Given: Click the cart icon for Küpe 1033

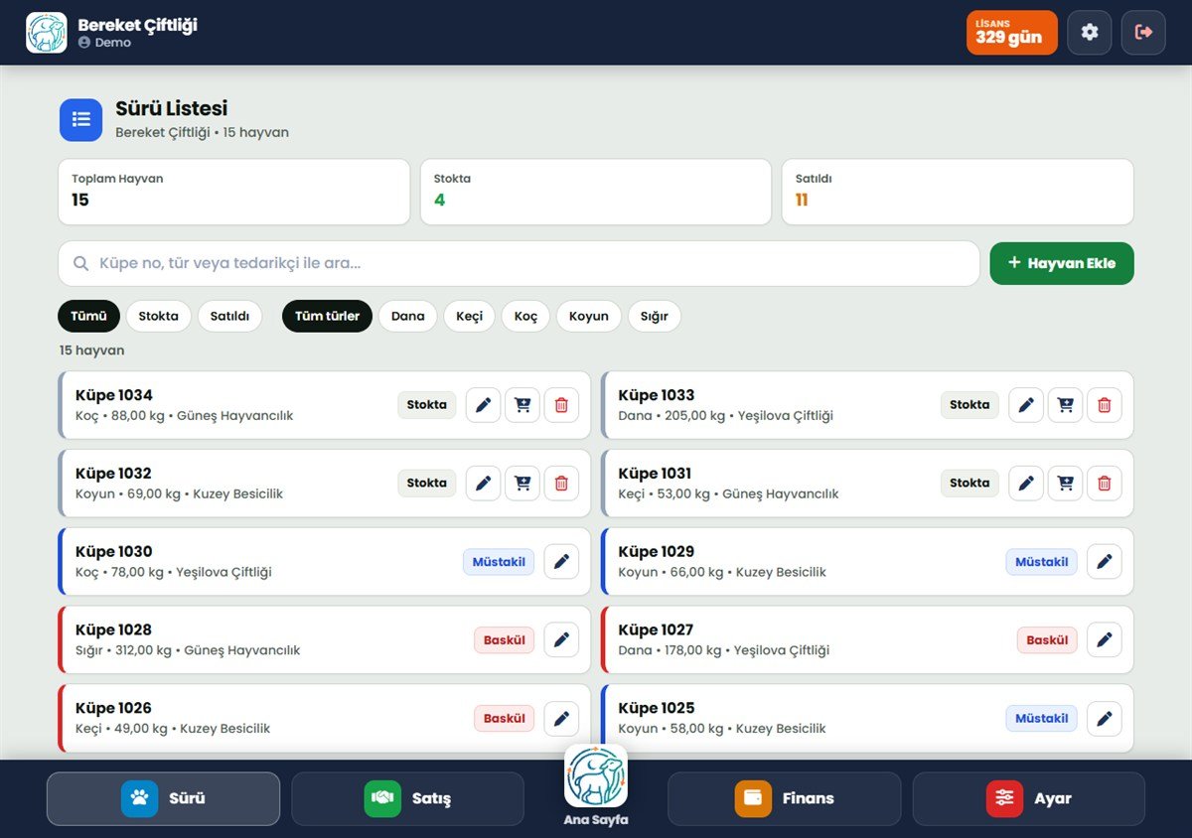Looking at the screenshot, I should click(x=1065, y=405).
